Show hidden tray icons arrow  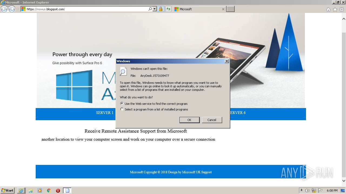[301, 190]
